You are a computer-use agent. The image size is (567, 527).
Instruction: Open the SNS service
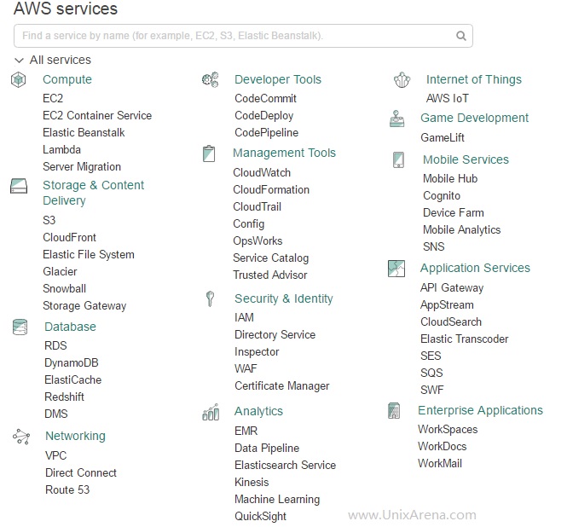pos(434,246)
